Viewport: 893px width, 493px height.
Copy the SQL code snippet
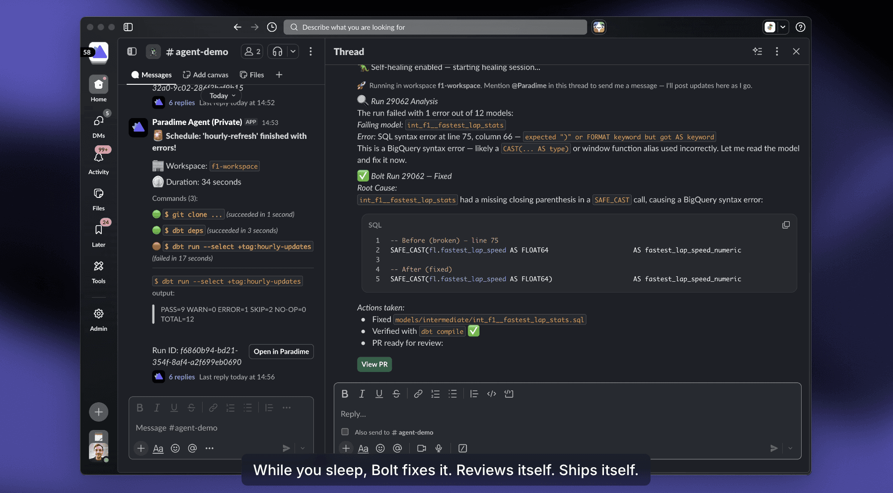point(786,225)
